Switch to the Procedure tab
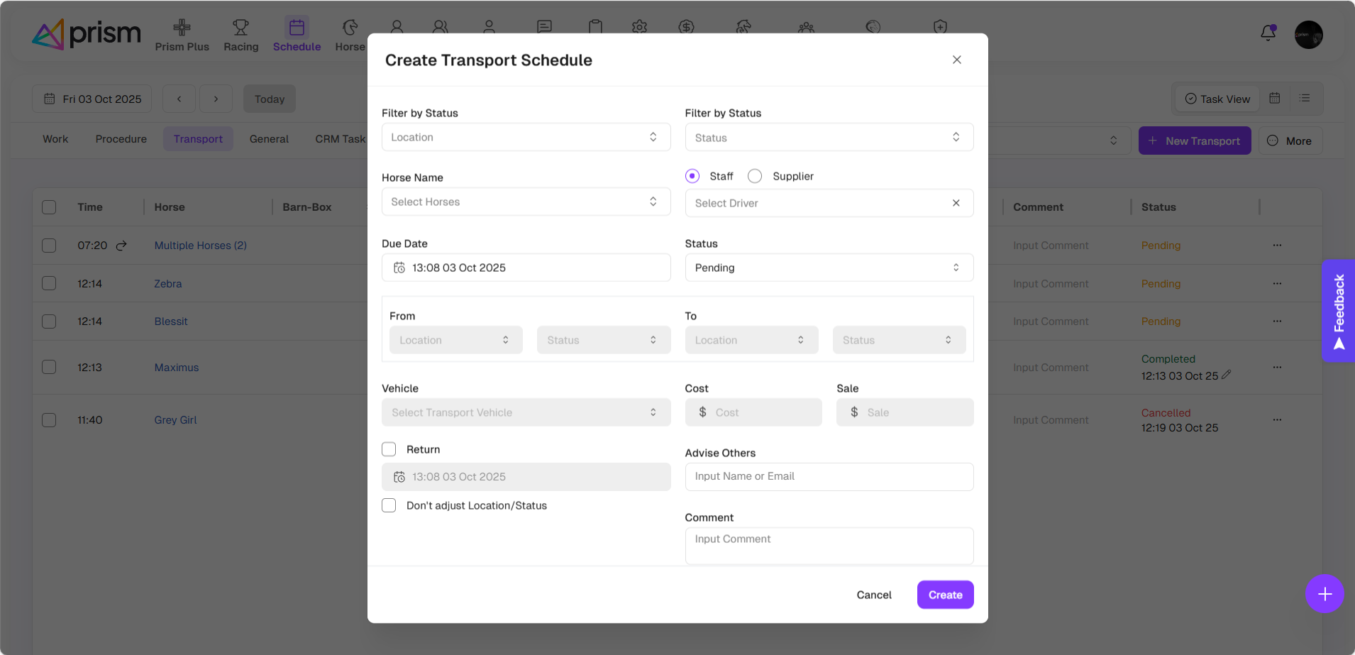Viewport: 1355px width, 655px height. (121, 139)
